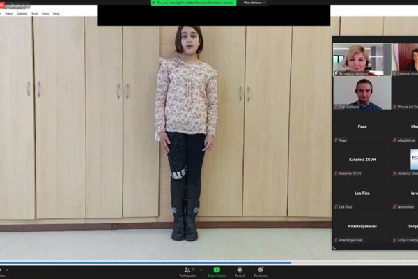418x279 pixels.
Task: Open the Participants panel icon
Action: click(187, 269)
